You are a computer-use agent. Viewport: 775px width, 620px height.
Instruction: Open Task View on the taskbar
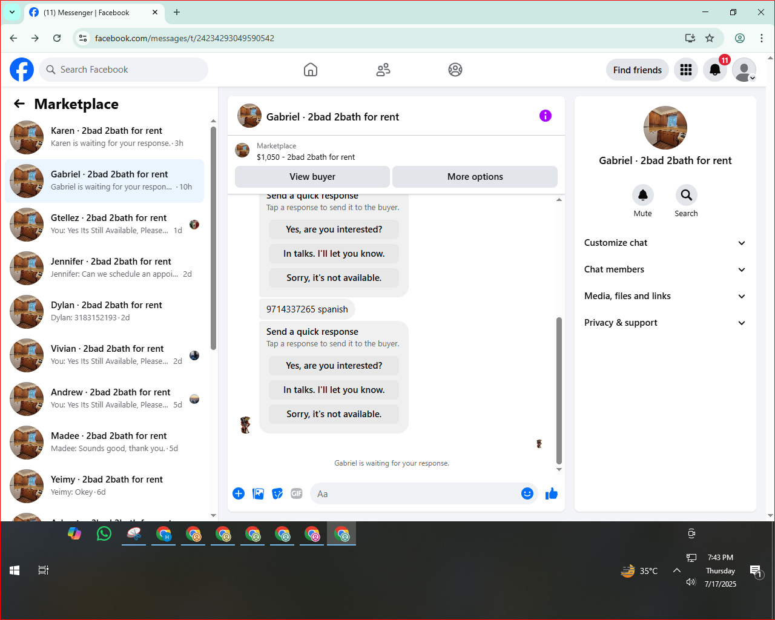pos(44,570)
